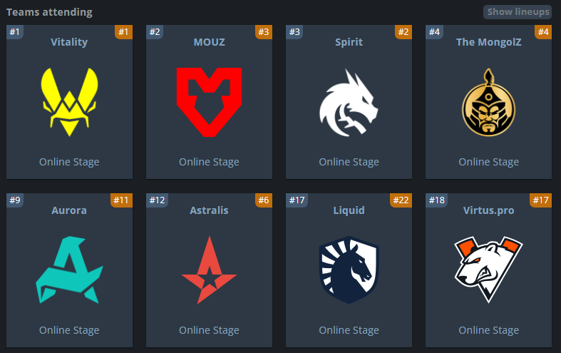561x353 pixels.
Task: Click Online Stage text under Aurora
Action: click(x=69, y=330)
